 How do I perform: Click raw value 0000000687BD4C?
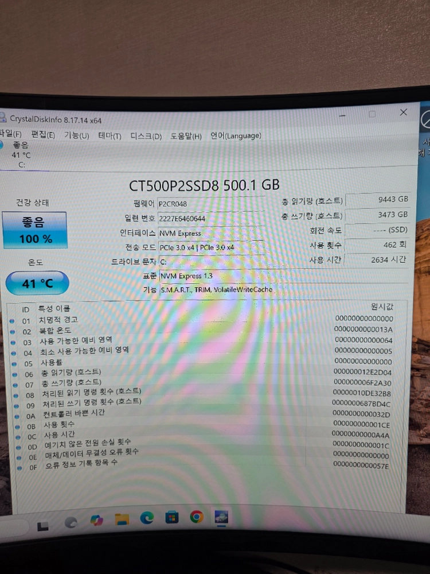coord(361,404)
